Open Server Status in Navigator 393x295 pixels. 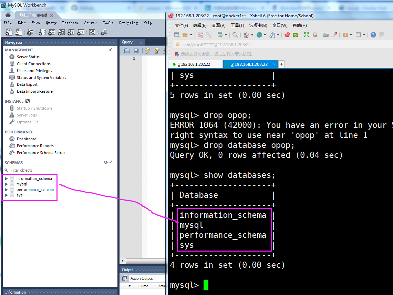(x=28, y=57)
